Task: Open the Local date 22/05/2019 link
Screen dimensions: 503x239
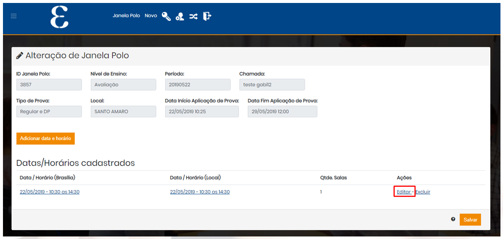Action: [x=200, y=192]
